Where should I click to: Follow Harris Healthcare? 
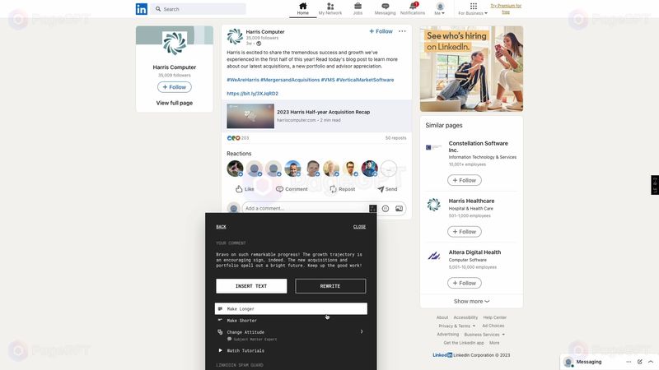tap(465, 232)
